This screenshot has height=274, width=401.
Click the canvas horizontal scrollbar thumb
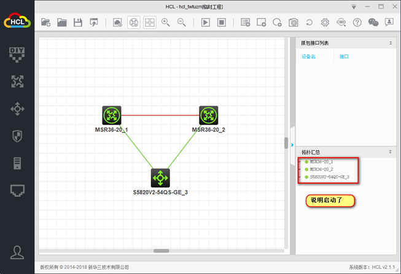(x=161, y=251)
